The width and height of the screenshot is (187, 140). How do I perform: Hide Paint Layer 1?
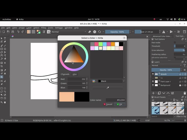point(153,82)
